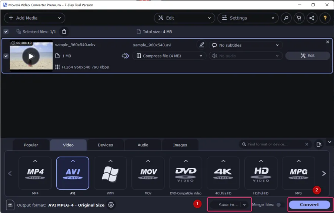Toggle the select all files checkbox
This screenshot has height=213, width=334.
tap(6, 32)
